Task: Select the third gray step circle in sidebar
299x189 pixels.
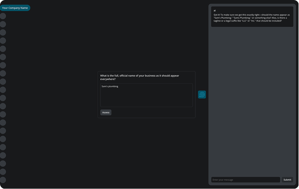Action: pos(3,32)
